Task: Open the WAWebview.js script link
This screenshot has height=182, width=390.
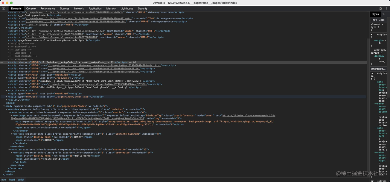Action: (65, 31)
